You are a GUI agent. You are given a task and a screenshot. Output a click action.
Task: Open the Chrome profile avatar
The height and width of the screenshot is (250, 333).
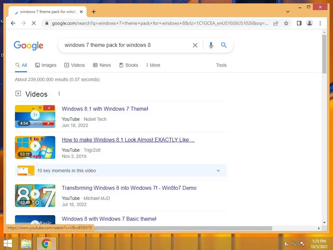(310, 23)
